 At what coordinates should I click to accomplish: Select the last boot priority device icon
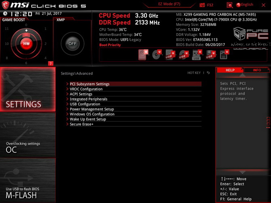tap(224, 54)
